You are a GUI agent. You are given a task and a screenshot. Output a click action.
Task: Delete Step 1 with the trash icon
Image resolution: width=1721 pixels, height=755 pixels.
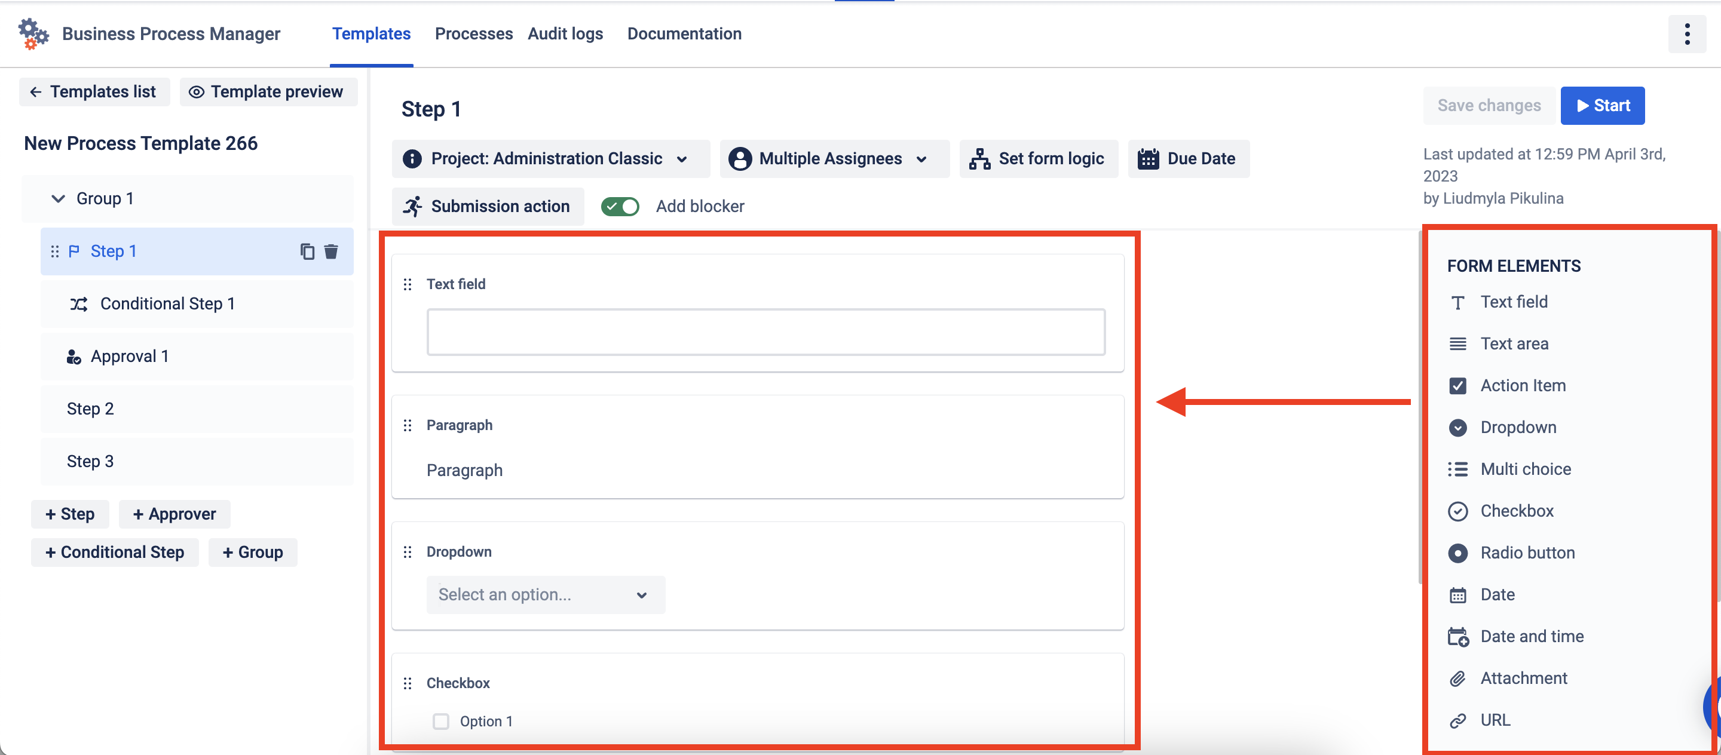click(x=330, y=251)
